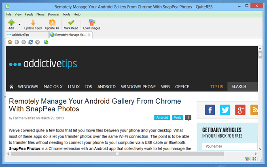Click the bold SnapPea Photos text link
Viewport: 267px width, 167px height.
[25, 149]
